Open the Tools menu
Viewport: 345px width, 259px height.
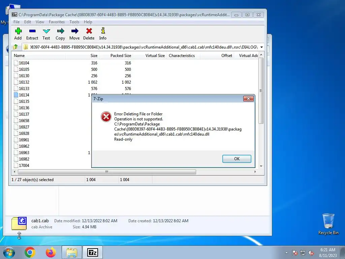pyautogui.click(x=74, y=22)
